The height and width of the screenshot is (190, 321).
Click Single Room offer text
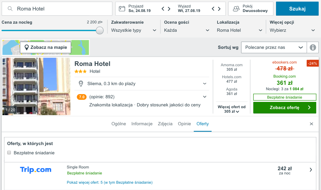point(78,167)
